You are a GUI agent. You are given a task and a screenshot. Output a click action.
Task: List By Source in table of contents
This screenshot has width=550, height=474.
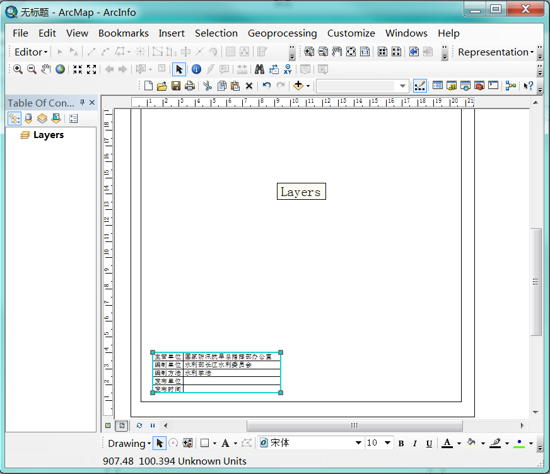coord(28,118)
